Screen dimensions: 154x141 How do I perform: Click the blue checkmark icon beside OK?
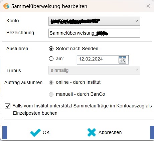(35, 132)
